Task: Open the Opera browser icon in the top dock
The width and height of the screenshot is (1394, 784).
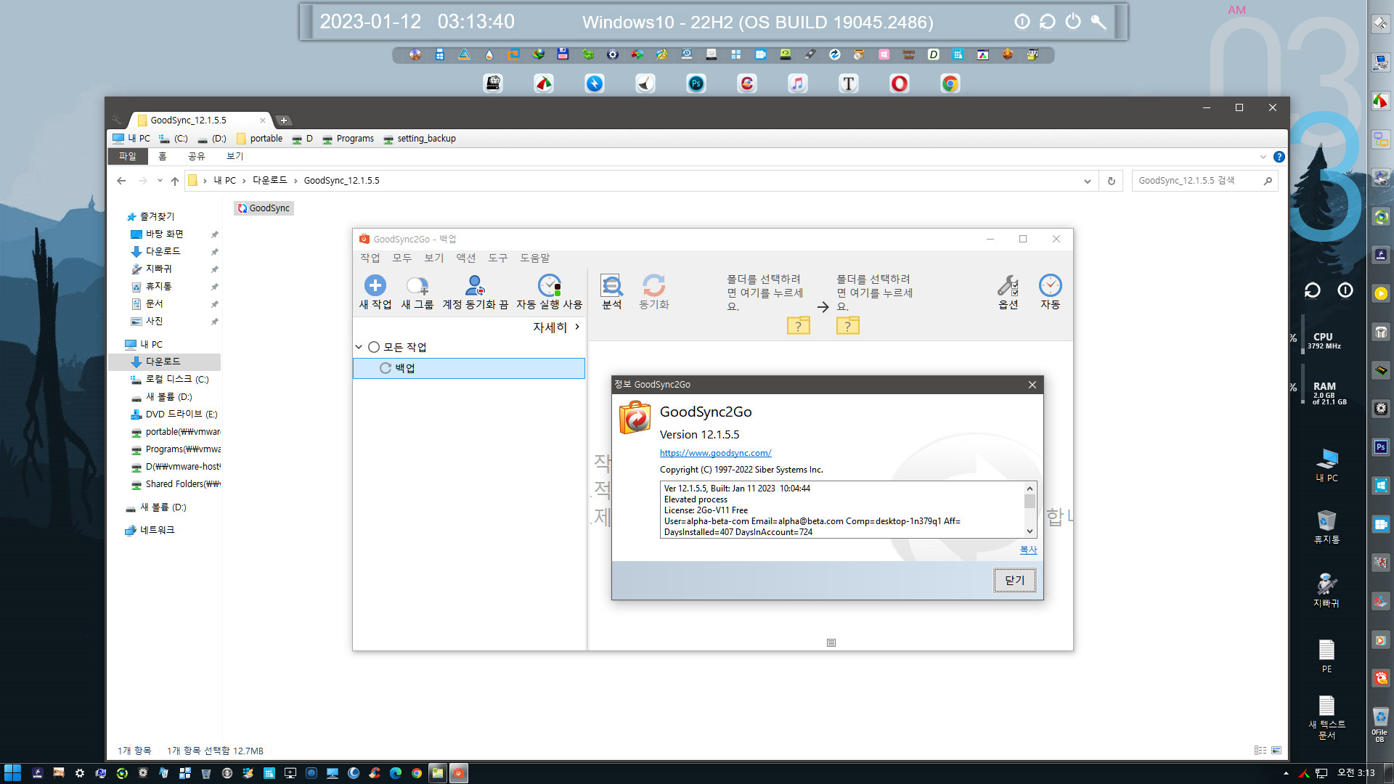Action: [900, 83]
